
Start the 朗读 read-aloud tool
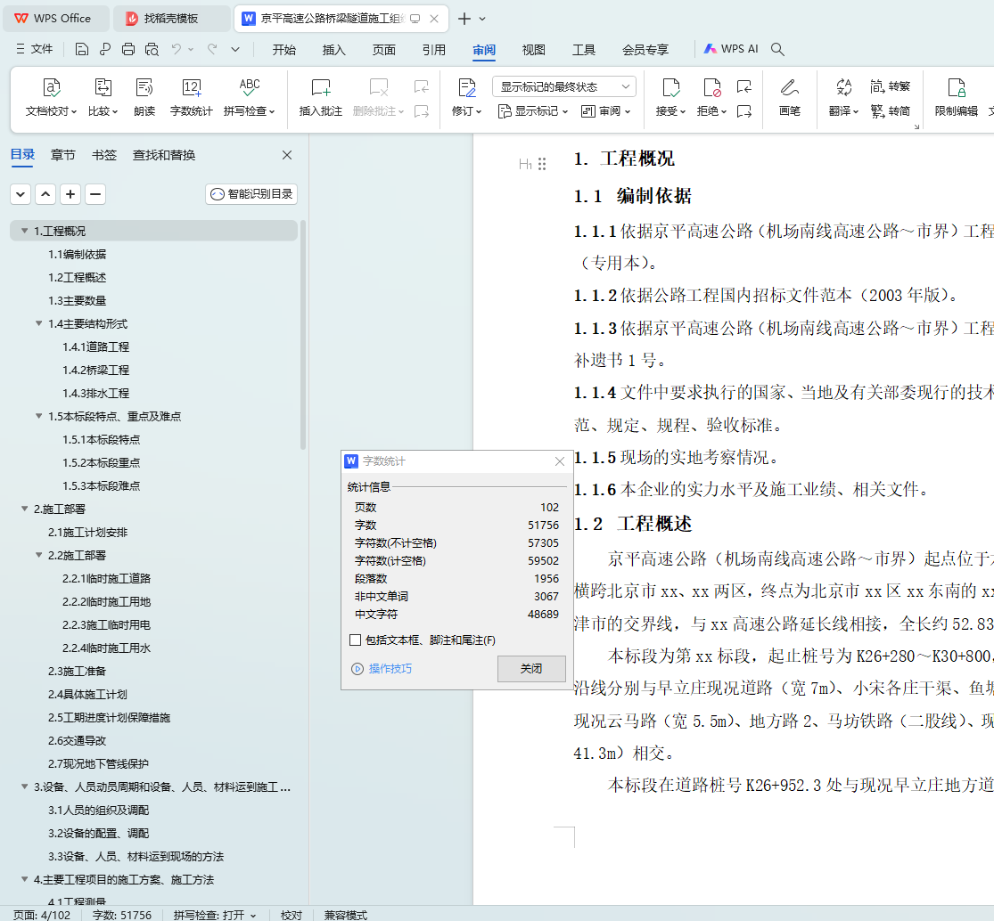144,97
